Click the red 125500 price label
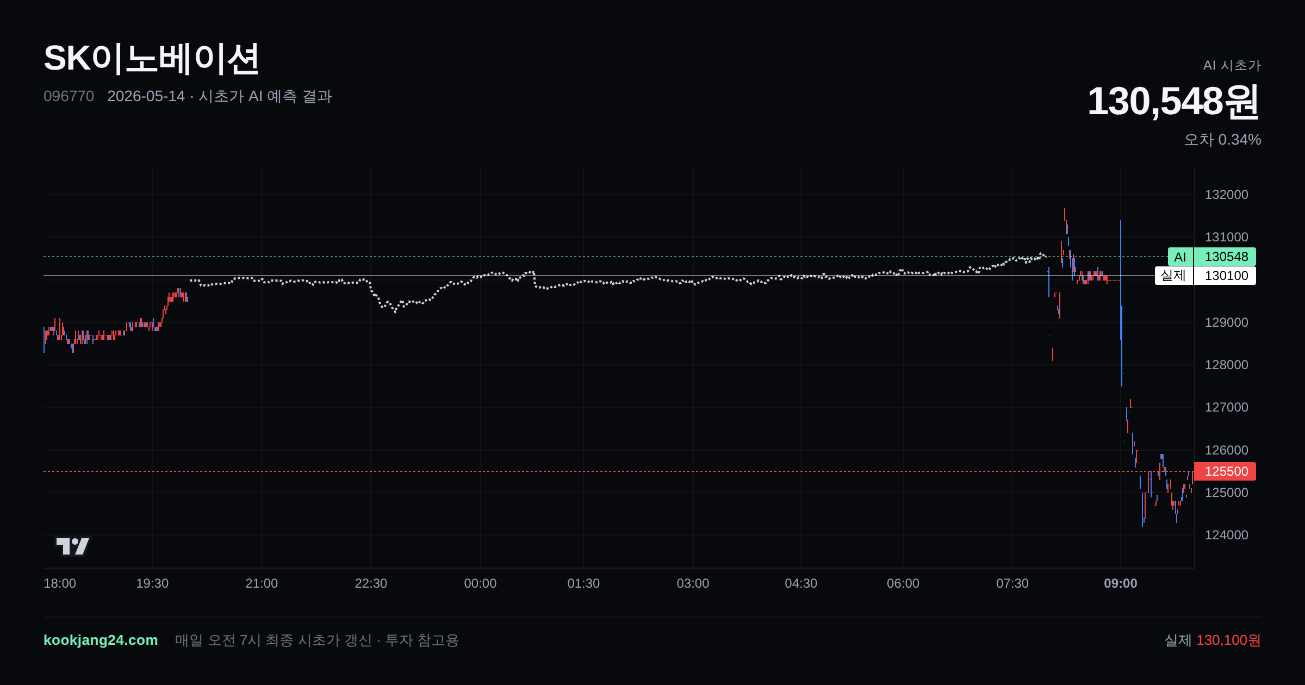The image size is (1305, 685). pyautogui.click(x=1225, y=471)
